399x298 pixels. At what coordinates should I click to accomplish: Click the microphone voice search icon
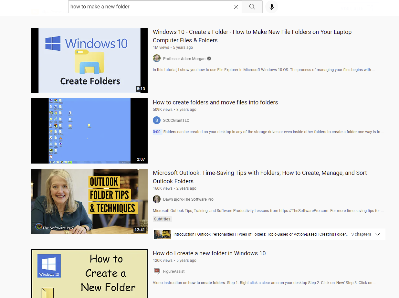(272, 7)
